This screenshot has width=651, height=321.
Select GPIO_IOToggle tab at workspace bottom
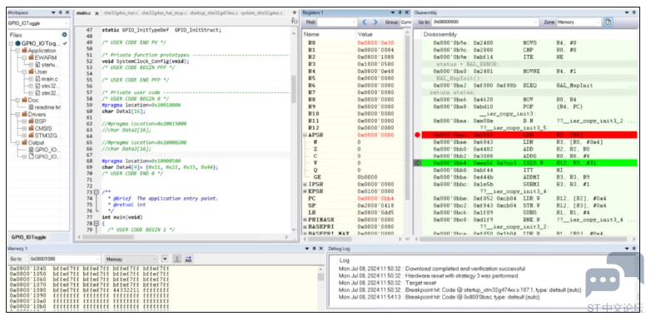coord(28,237)
